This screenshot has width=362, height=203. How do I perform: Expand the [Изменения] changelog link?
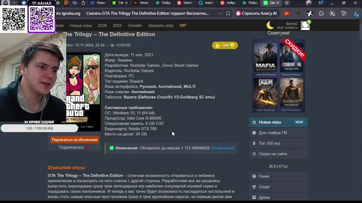223,148
